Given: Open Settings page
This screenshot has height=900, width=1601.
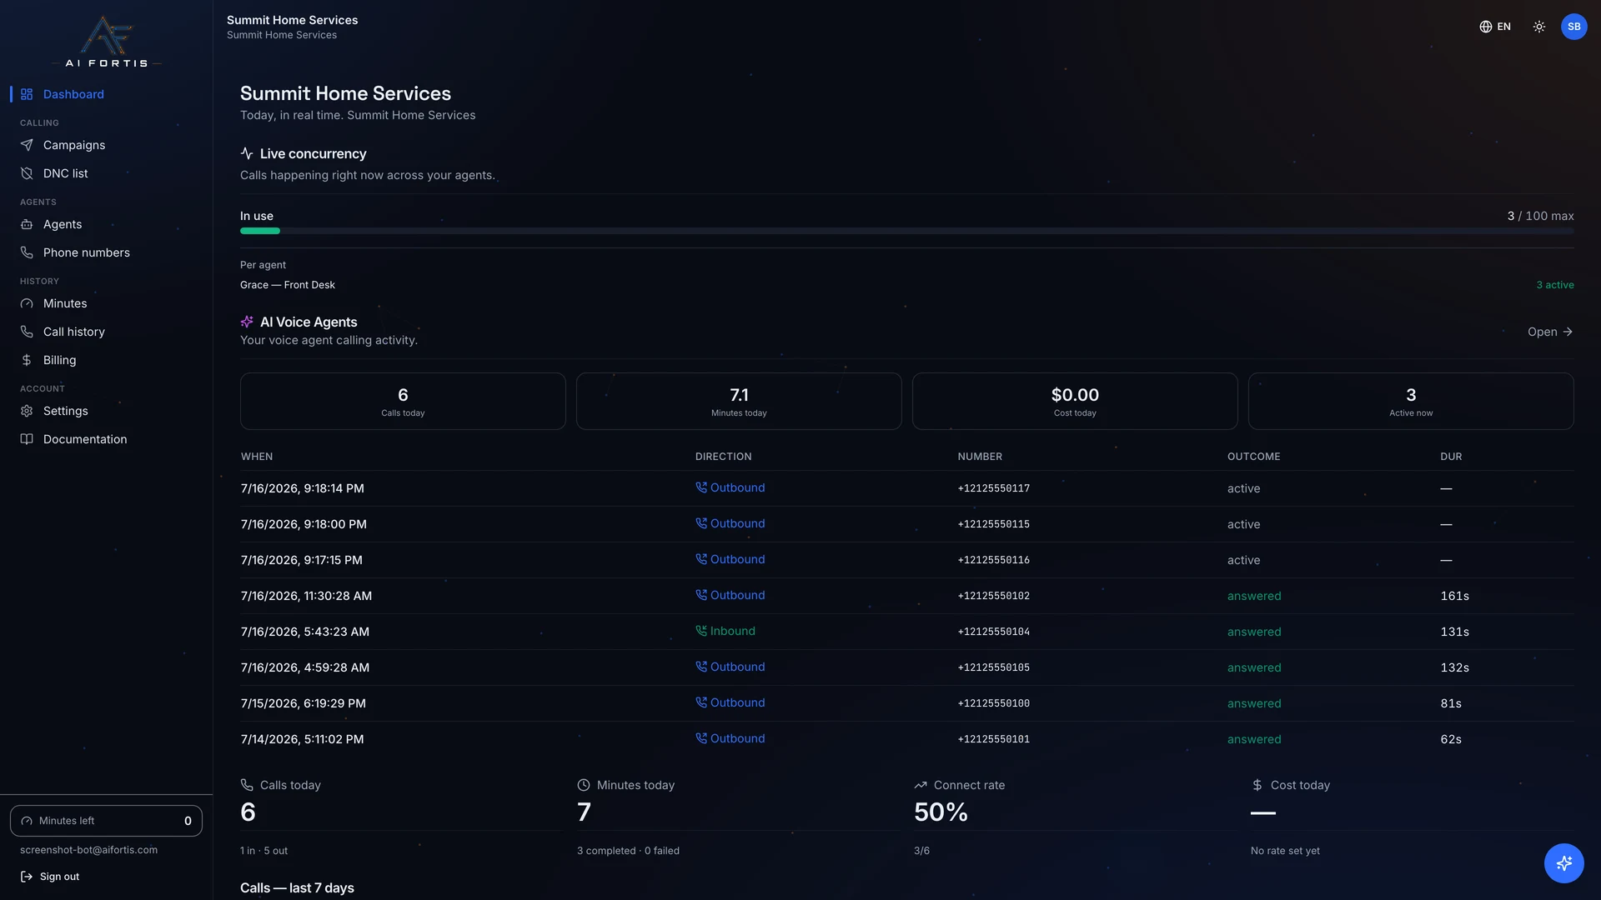Looking at the screenshot, I should [x=107, y=411].
